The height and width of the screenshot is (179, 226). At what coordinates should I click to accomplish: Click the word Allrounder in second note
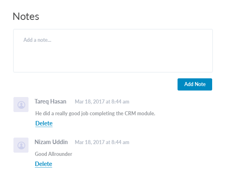60,154
